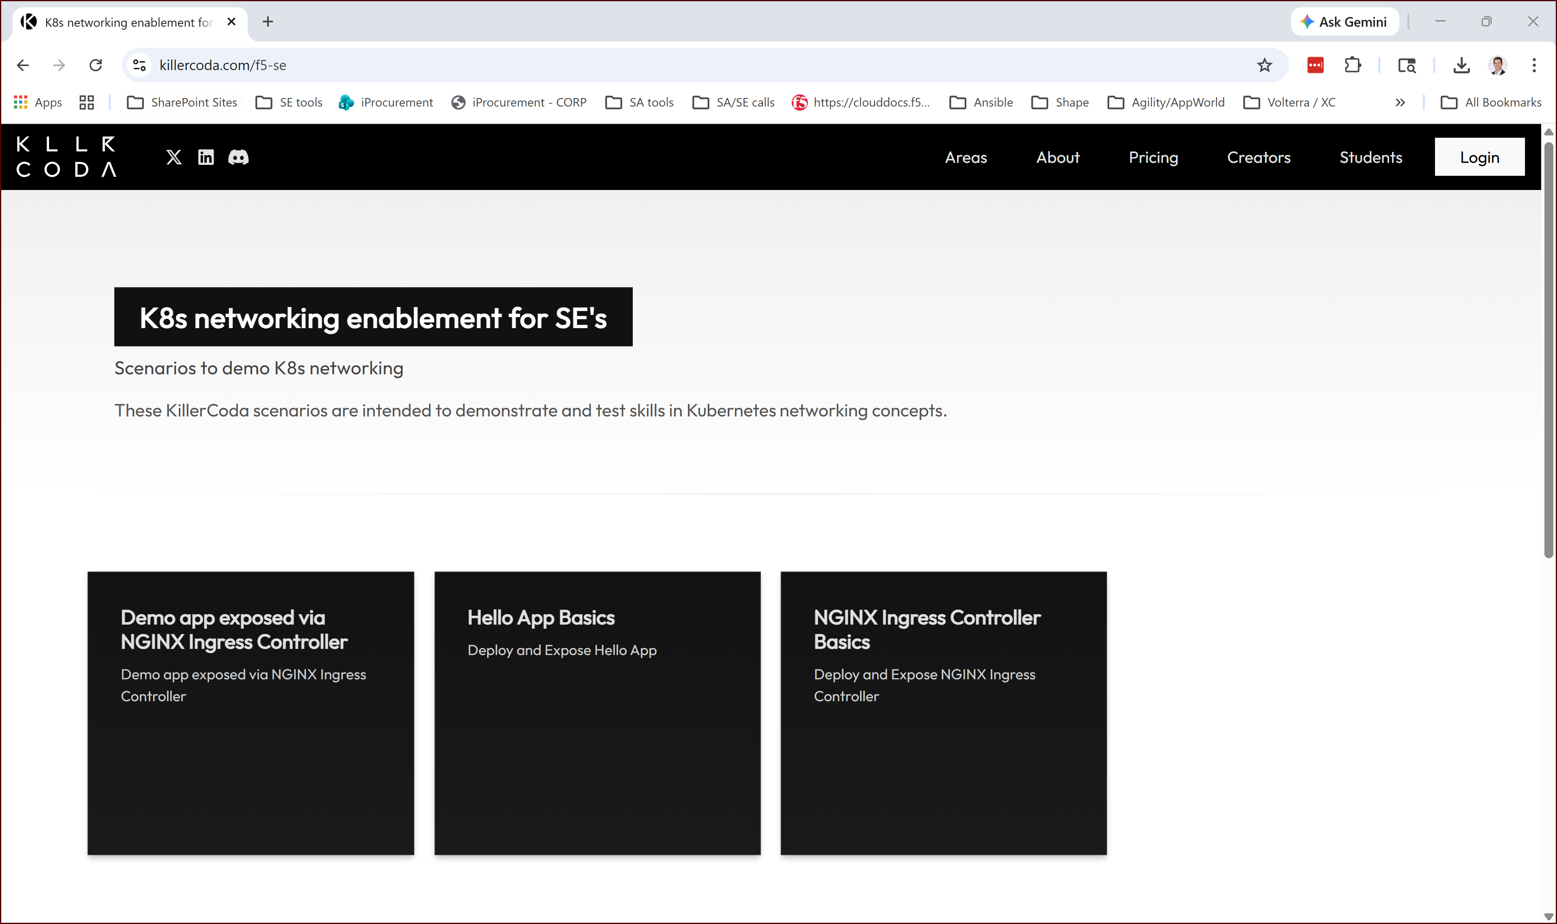Open the Killercoda LinkedIn icon
The width and height of the screenshot is (1557, 924).
coord(206,157)
